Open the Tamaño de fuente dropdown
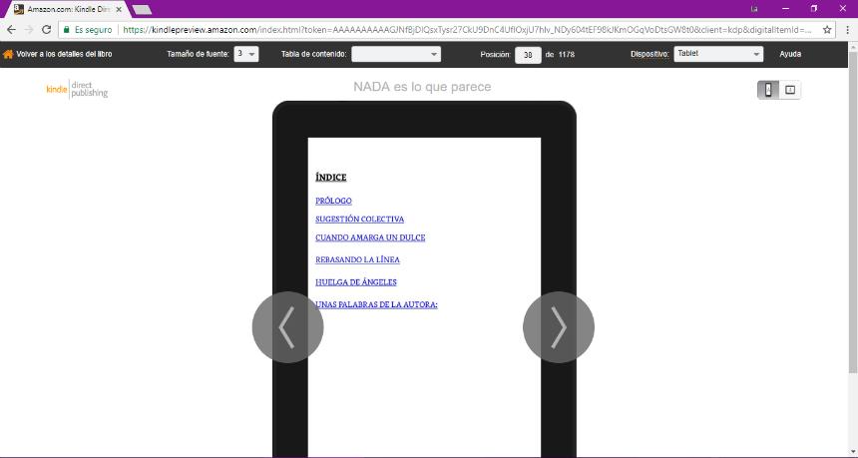858x458 pixels. point(246,54)
